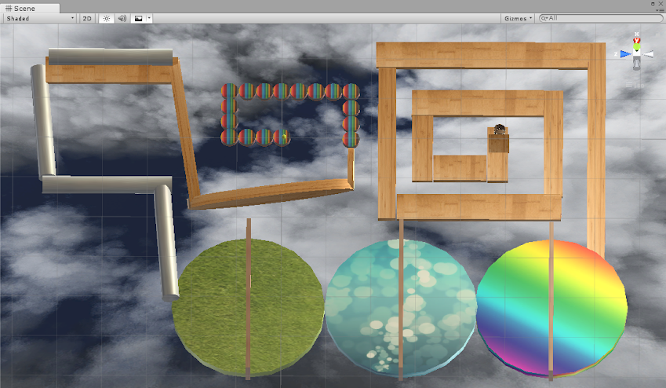Click the scene search field

(601, 18)
